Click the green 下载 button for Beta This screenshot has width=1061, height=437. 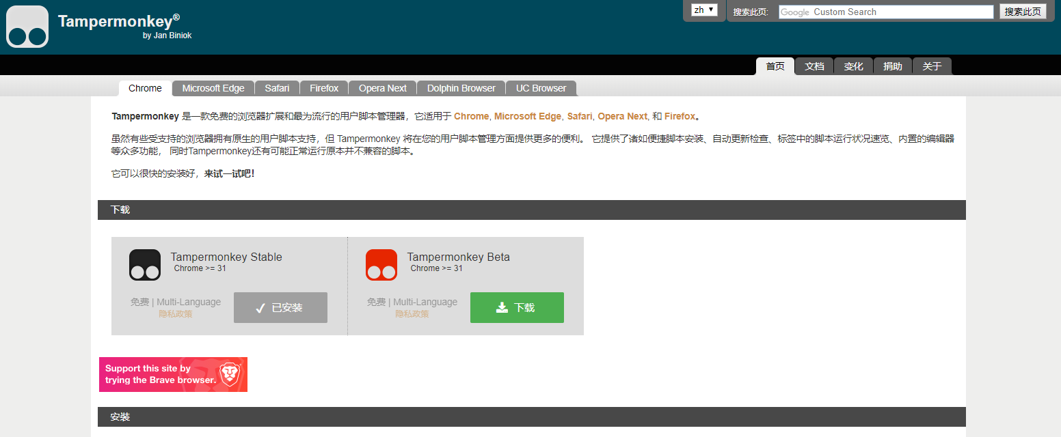[517, 307]
